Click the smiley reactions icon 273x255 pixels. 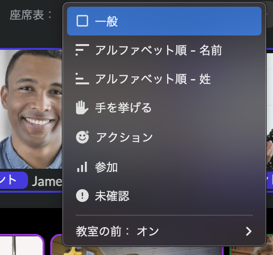click(82, 137)
